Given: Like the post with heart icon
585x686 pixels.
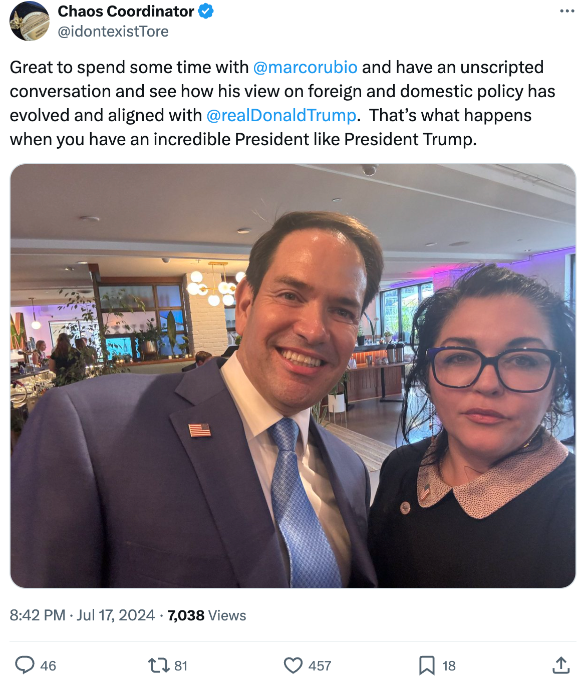Looking at the screenshot, I should pyautogui.click(x=293, y=665).
